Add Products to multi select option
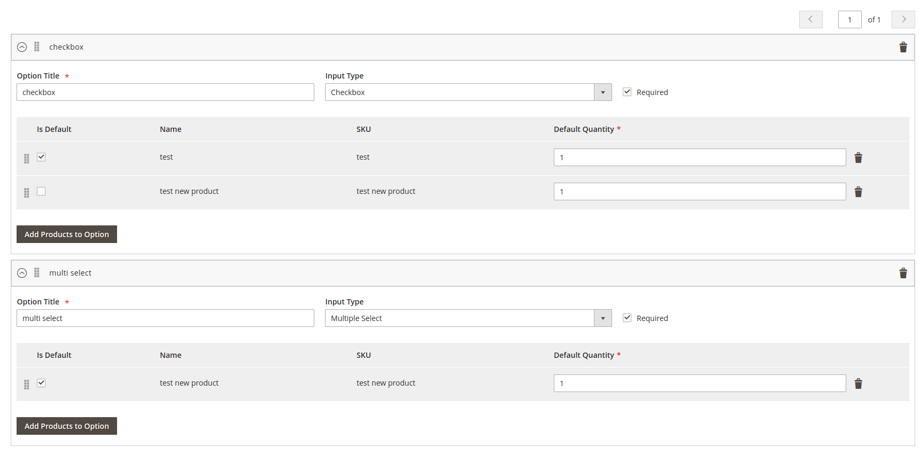 [x=67, y=426]
